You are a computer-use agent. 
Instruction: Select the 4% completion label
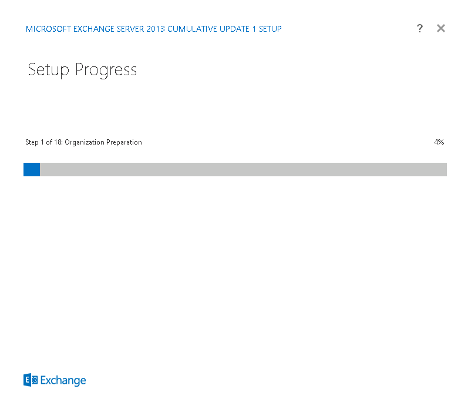(x=439, y=142)
